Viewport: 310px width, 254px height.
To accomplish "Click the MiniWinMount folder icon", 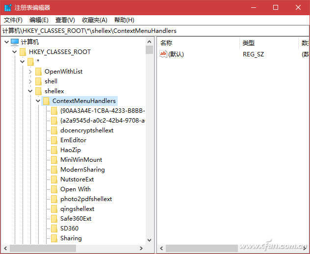I will point(54,160).
